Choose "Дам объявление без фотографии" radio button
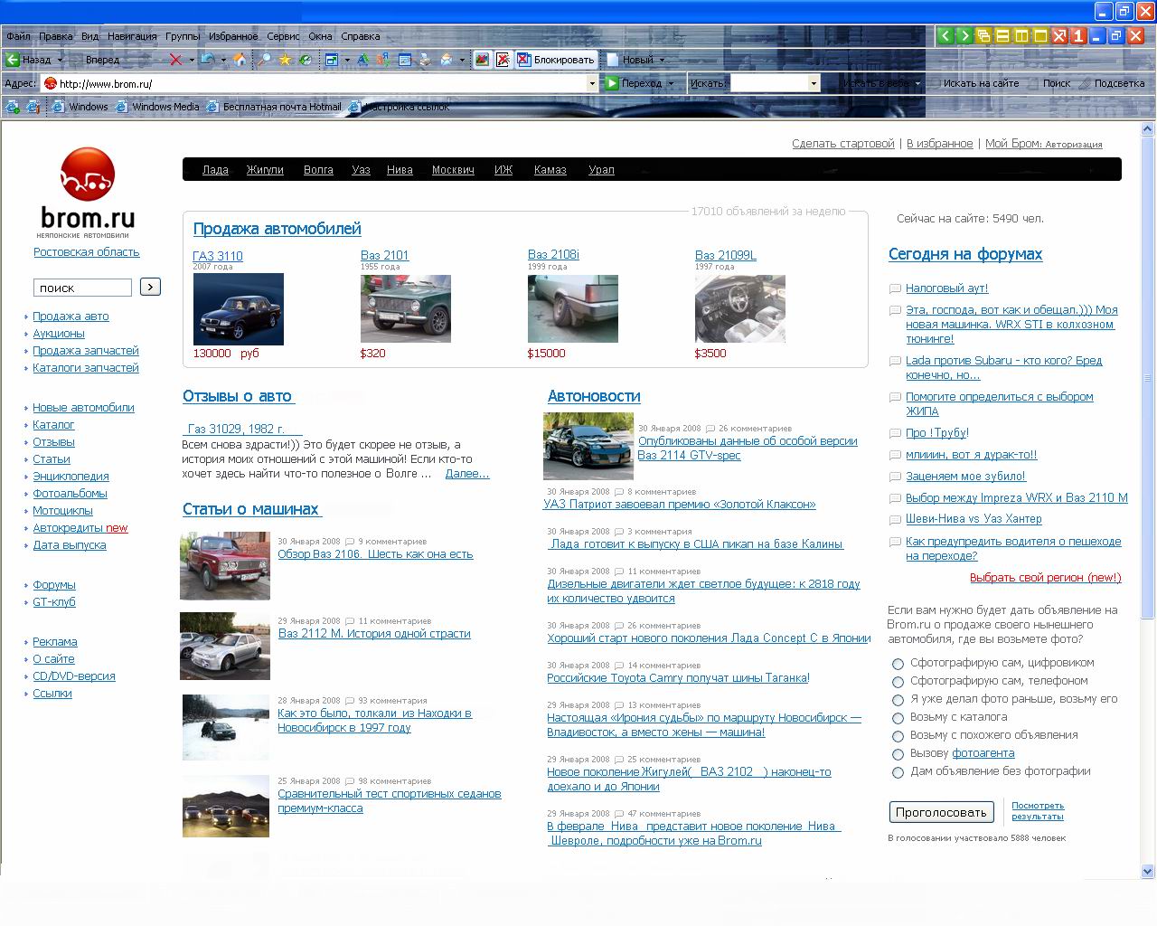This screenshot has height=926, width=1157. coord(898,772)
